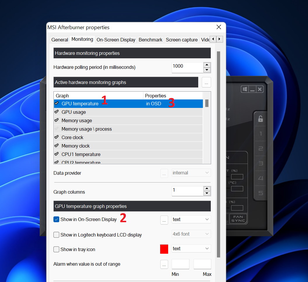Pick the red tray icon color swatch
This screenshot has height=282, width=308.
[x=164, y=249]
